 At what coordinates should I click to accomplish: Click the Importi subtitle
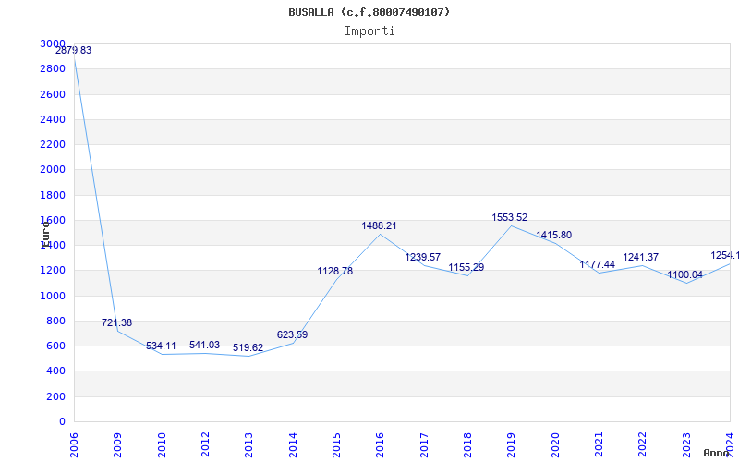click(x=369, y=31)
